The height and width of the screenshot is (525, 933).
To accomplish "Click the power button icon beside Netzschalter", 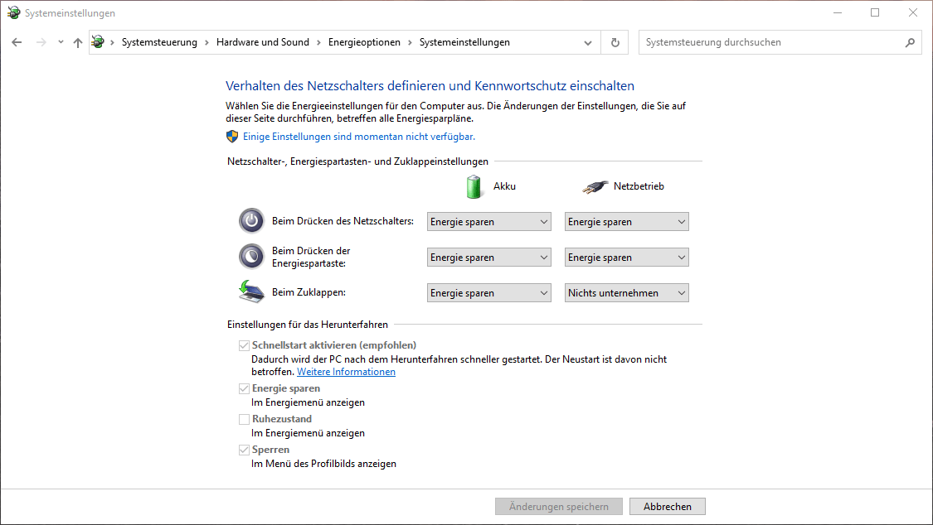I will coord(251,221).
